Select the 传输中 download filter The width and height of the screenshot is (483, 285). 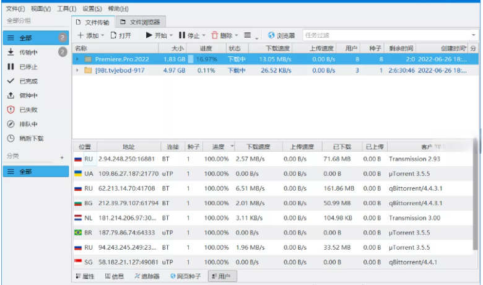(36, 53)
